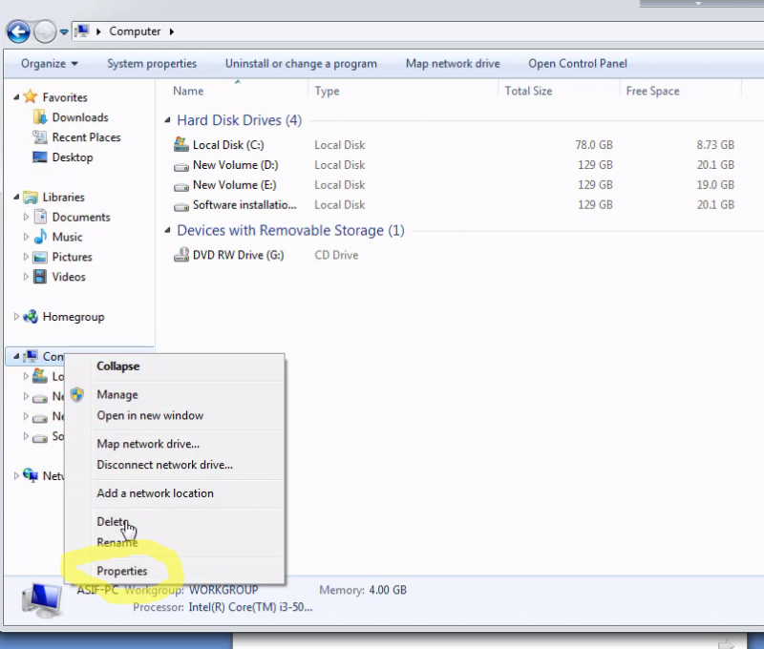Select the Desktop icon in Favorites
764x649 pixels.
point(39,157)
